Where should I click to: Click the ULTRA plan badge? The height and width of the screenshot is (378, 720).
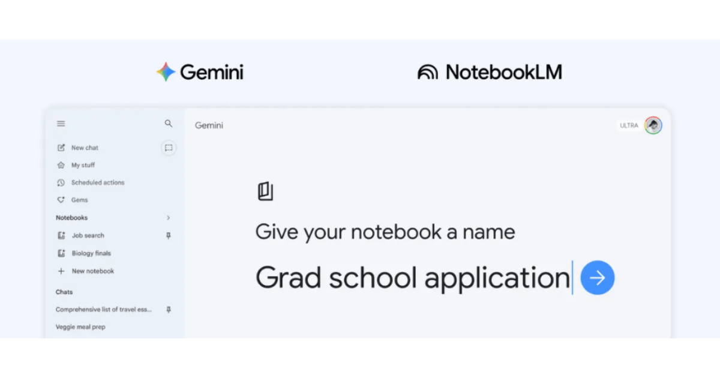[x=629, y=125]
